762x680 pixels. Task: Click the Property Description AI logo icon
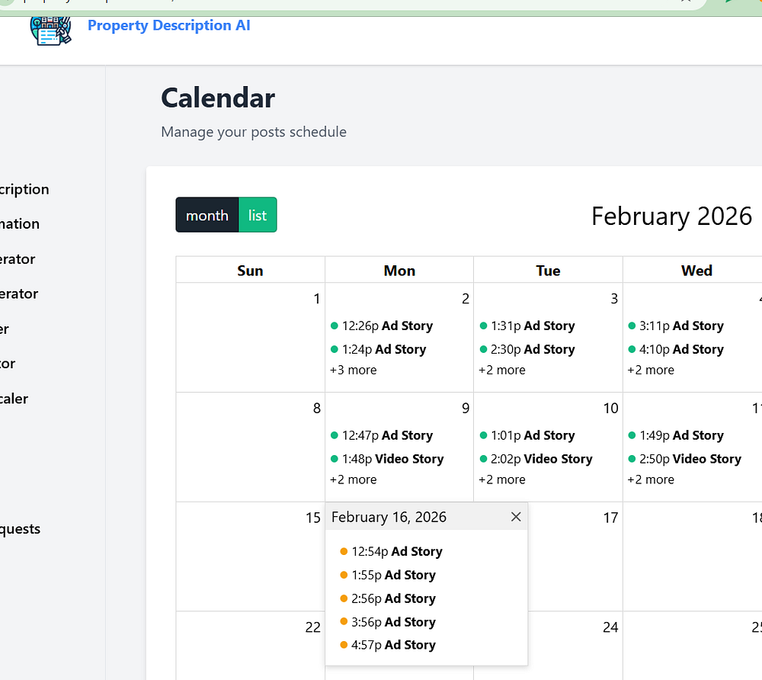point(51,30)
